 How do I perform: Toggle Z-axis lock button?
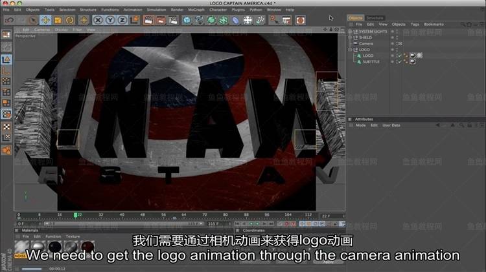pyautogui.click(x=123, y=20)
